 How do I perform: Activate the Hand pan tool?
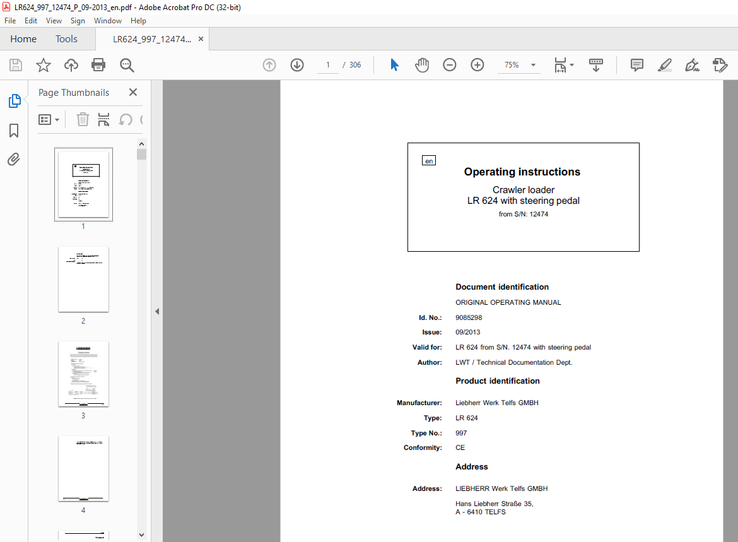(422, 65)
